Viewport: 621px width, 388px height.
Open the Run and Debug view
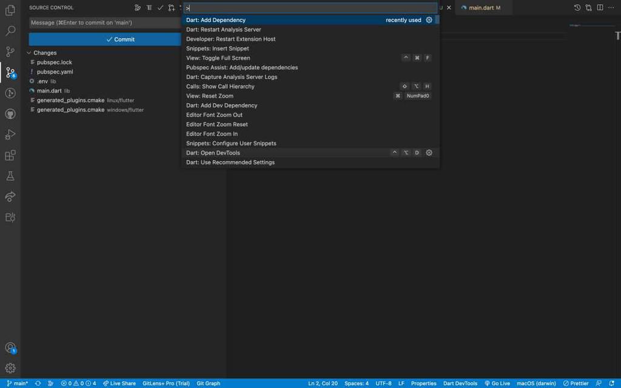point(10,135)
